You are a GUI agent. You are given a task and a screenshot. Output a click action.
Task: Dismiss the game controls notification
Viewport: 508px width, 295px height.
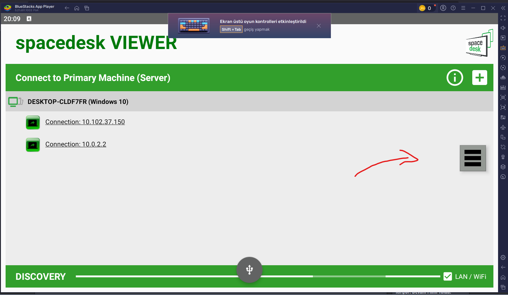click(x=319, y=26)
